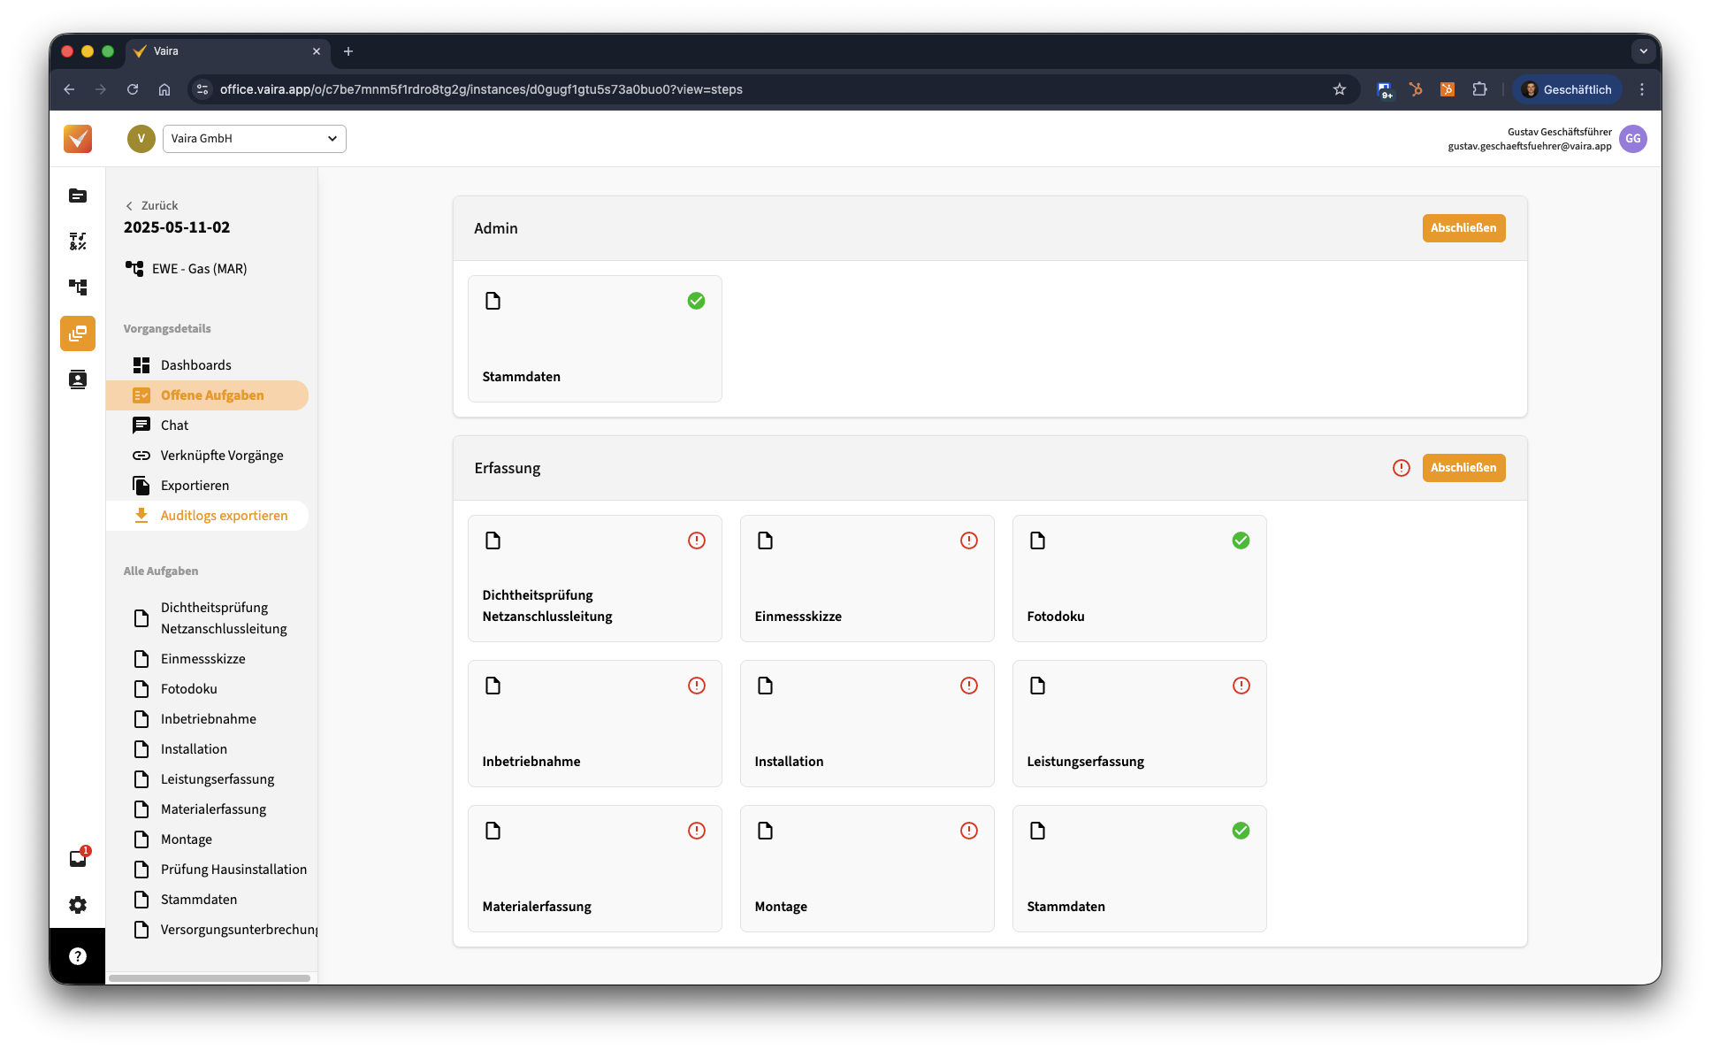Open the workflow hierarchy icon in rail
This screenshot has height=1050, width=1711.
(78, 287)
